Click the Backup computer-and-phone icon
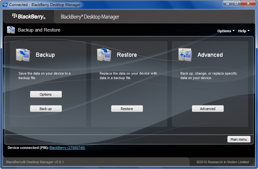The width and height of the screenshot is (258, 169). [23, 55]
